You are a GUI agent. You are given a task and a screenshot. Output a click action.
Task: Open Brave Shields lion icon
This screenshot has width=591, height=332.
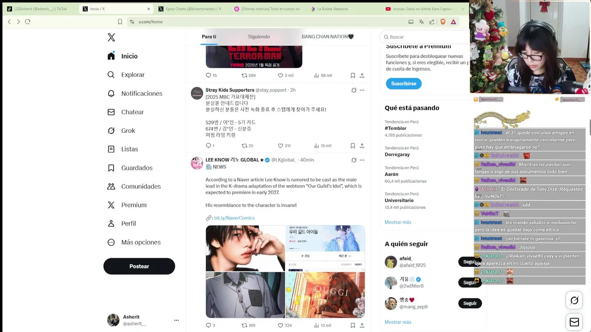coord(443,22)
